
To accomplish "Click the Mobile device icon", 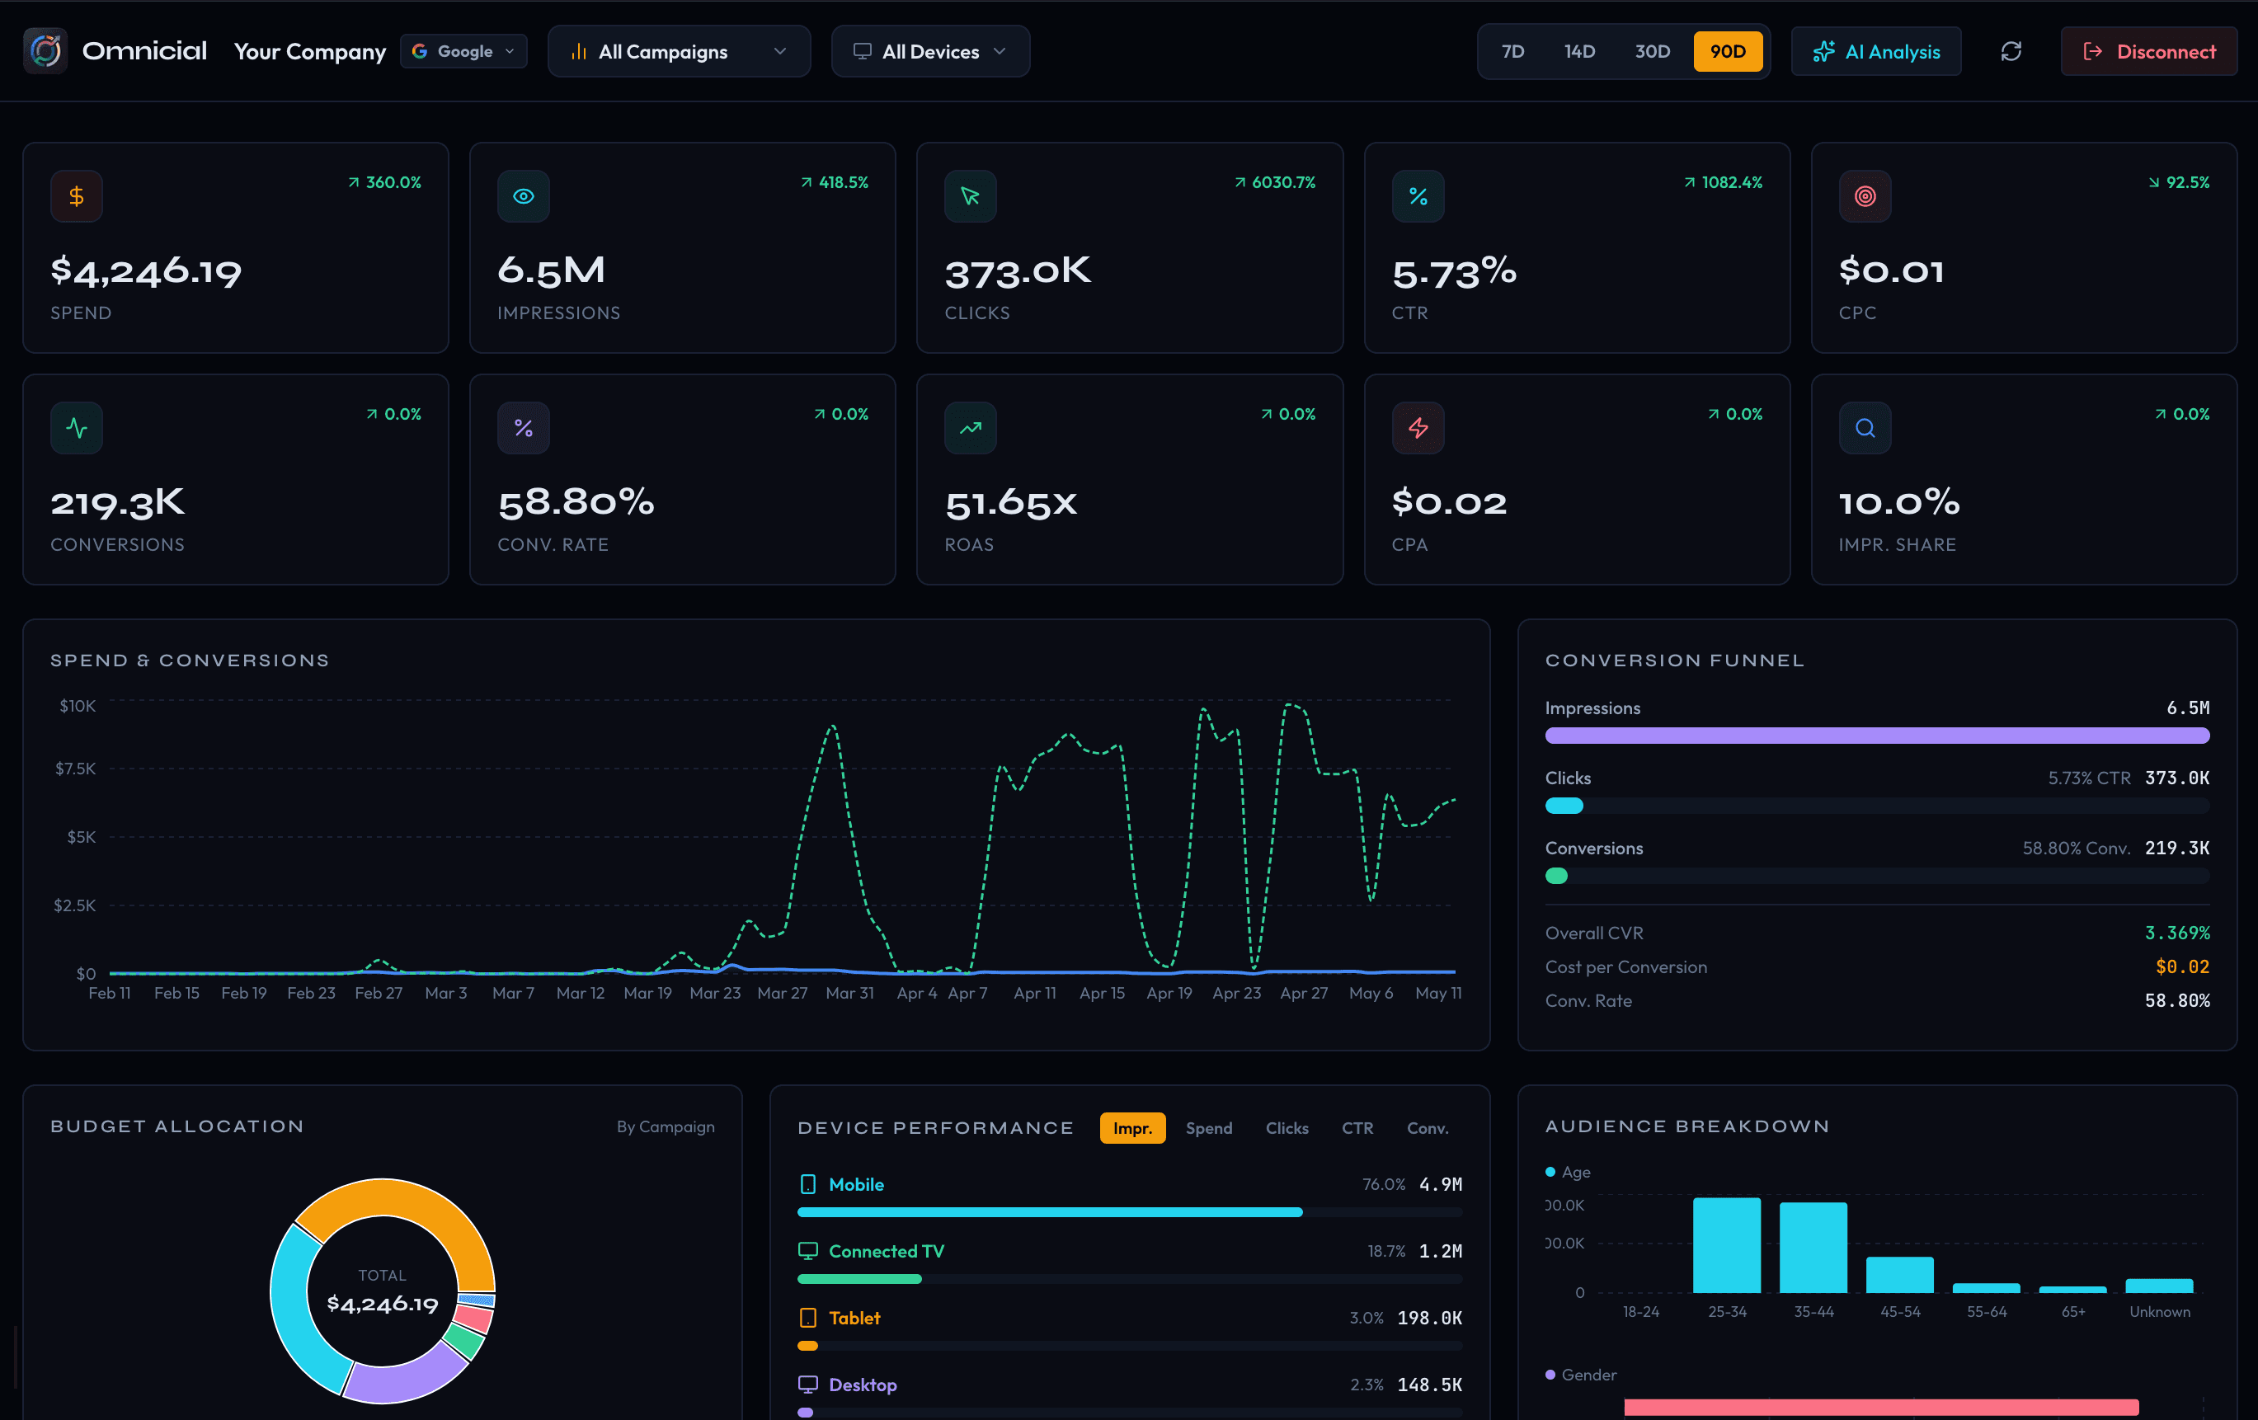I will click(807, 1185).
